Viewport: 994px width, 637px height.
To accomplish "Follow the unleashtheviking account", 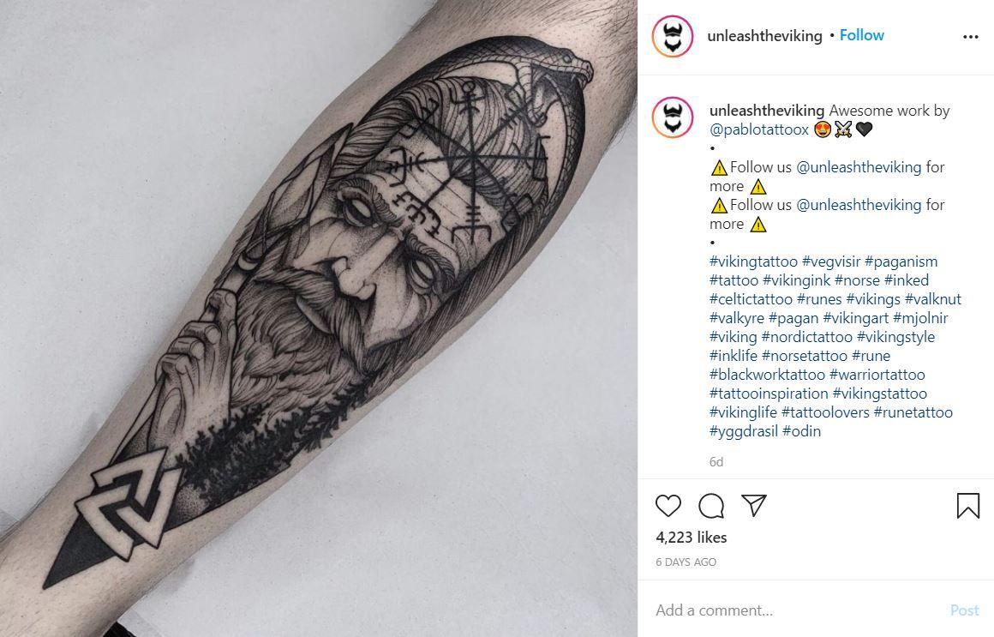I will 861,35.
